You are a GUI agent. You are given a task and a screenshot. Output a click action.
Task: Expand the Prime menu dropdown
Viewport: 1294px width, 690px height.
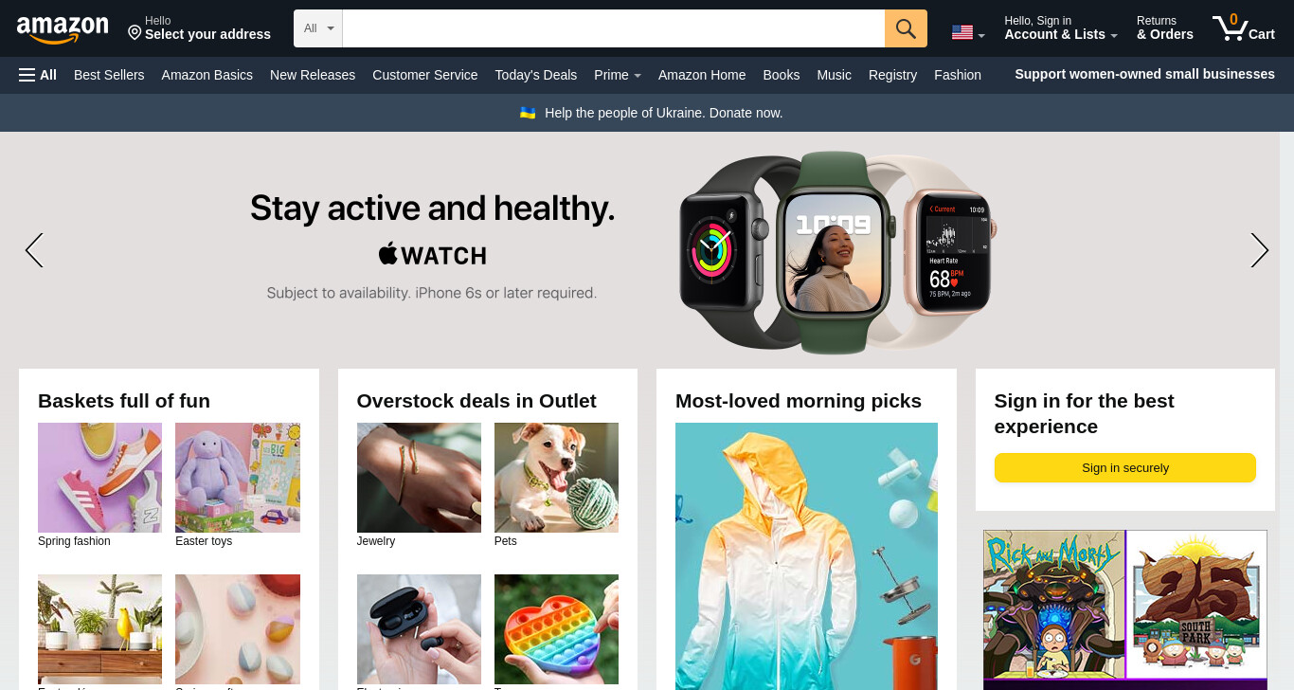pyautogui.click(x=618, y=75)
